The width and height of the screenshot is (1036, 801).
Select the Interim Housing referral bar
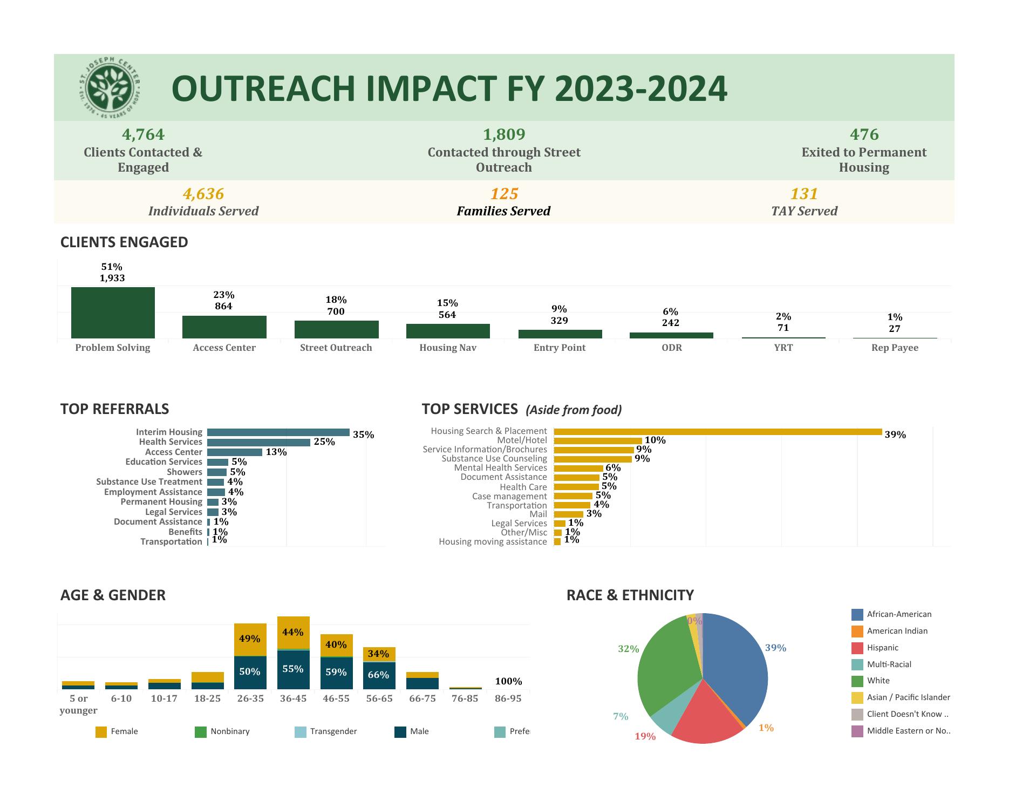[278, 432]
